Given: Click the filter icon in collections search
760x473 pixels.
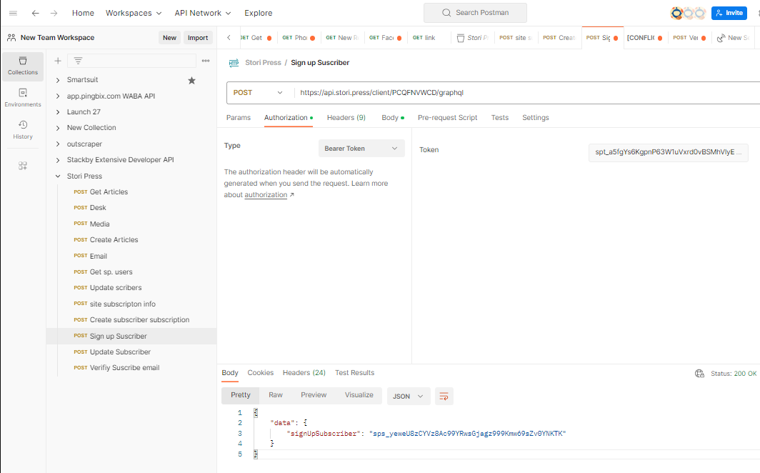Looking at the screenshot, I should point(78,61).
